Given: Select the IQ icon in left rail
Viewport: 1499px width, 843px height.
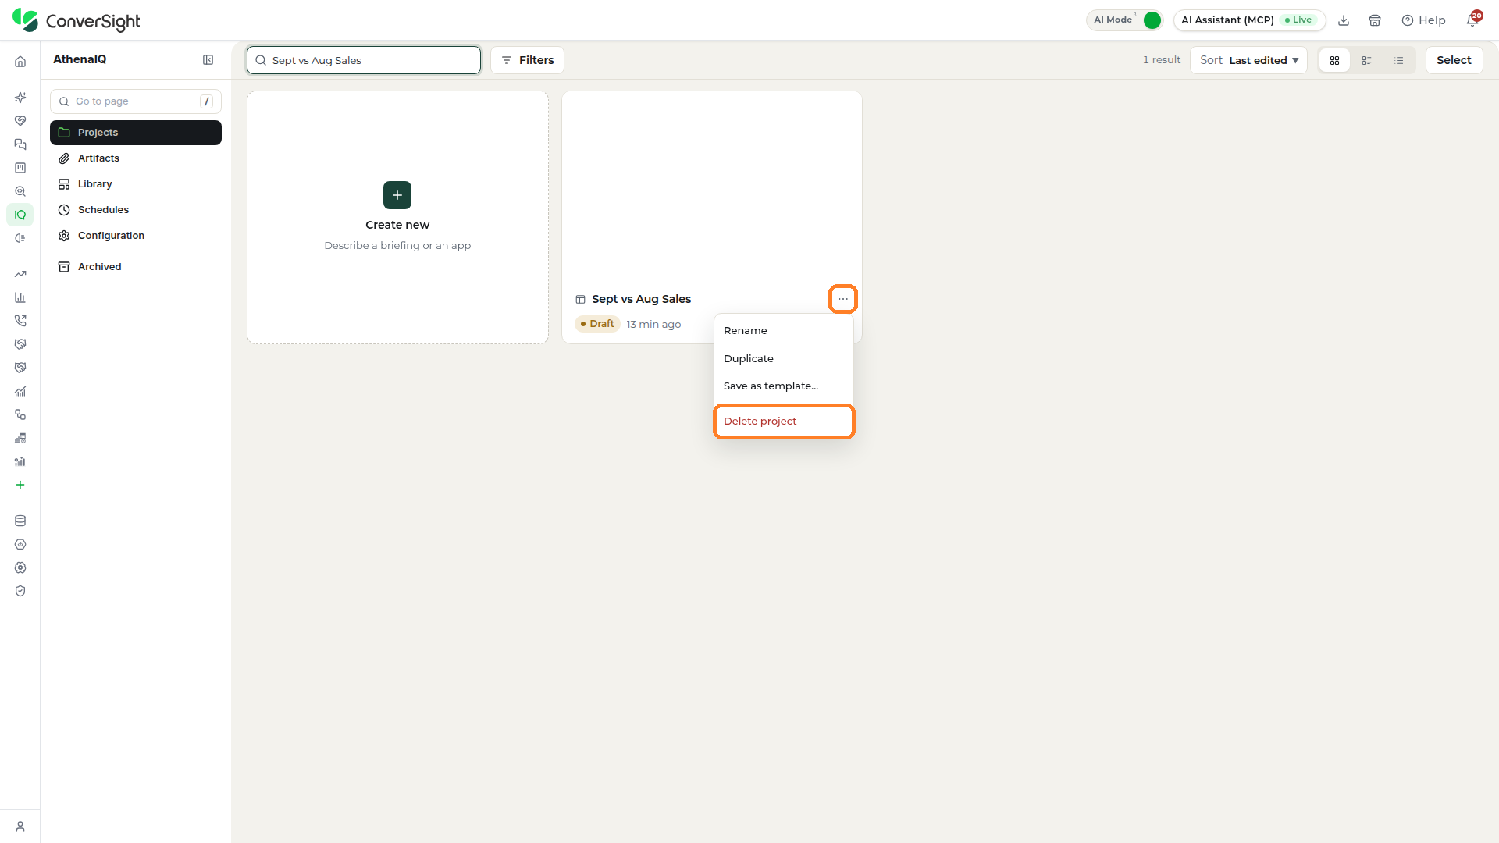Looking at the screenshot, I should 20,215.
